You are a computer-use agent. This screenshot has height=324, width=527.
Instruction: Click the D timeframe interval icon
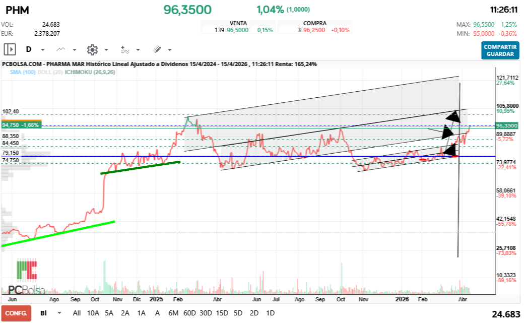(29, 49)
